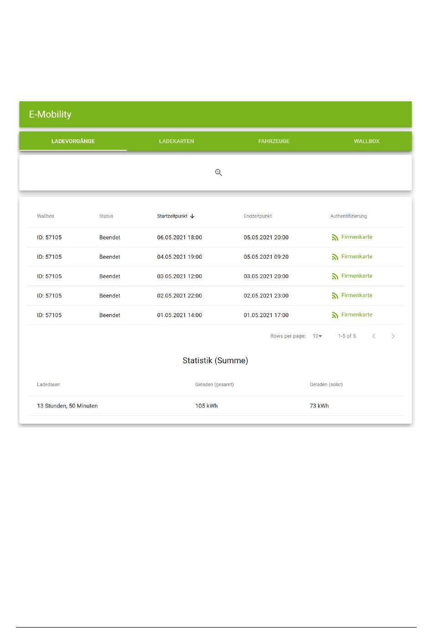433x638 pixels.
Task: Click the sort arrow next to Startzeitpunkt
Action: pos(192,216)
